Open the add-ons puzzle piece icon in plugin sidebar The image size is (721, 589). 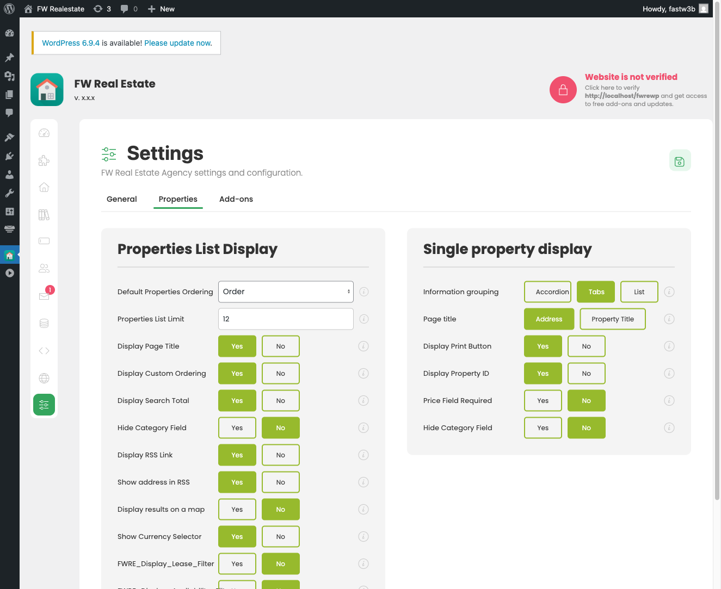(44, 160)
